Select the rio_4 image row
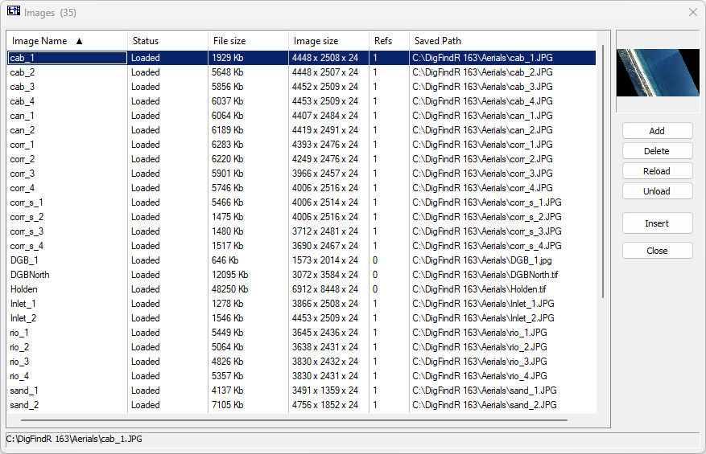 tap(302, 376)
